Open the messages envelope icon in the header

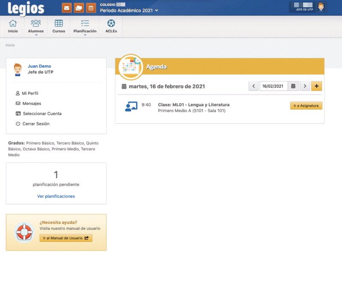66,8
